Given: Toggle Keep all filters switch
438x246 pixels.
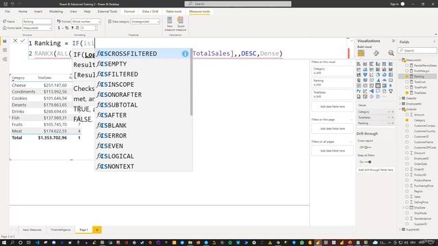Looking at the screenshot, I should point(368,162).
